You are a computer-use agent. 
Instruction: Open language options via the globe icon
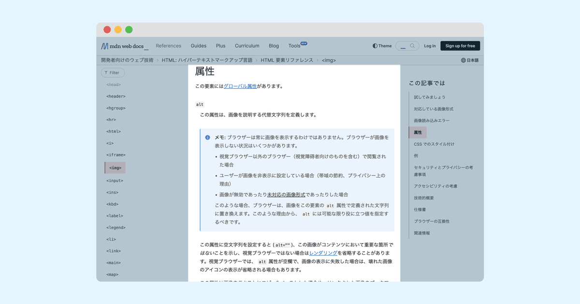[464, 60]
